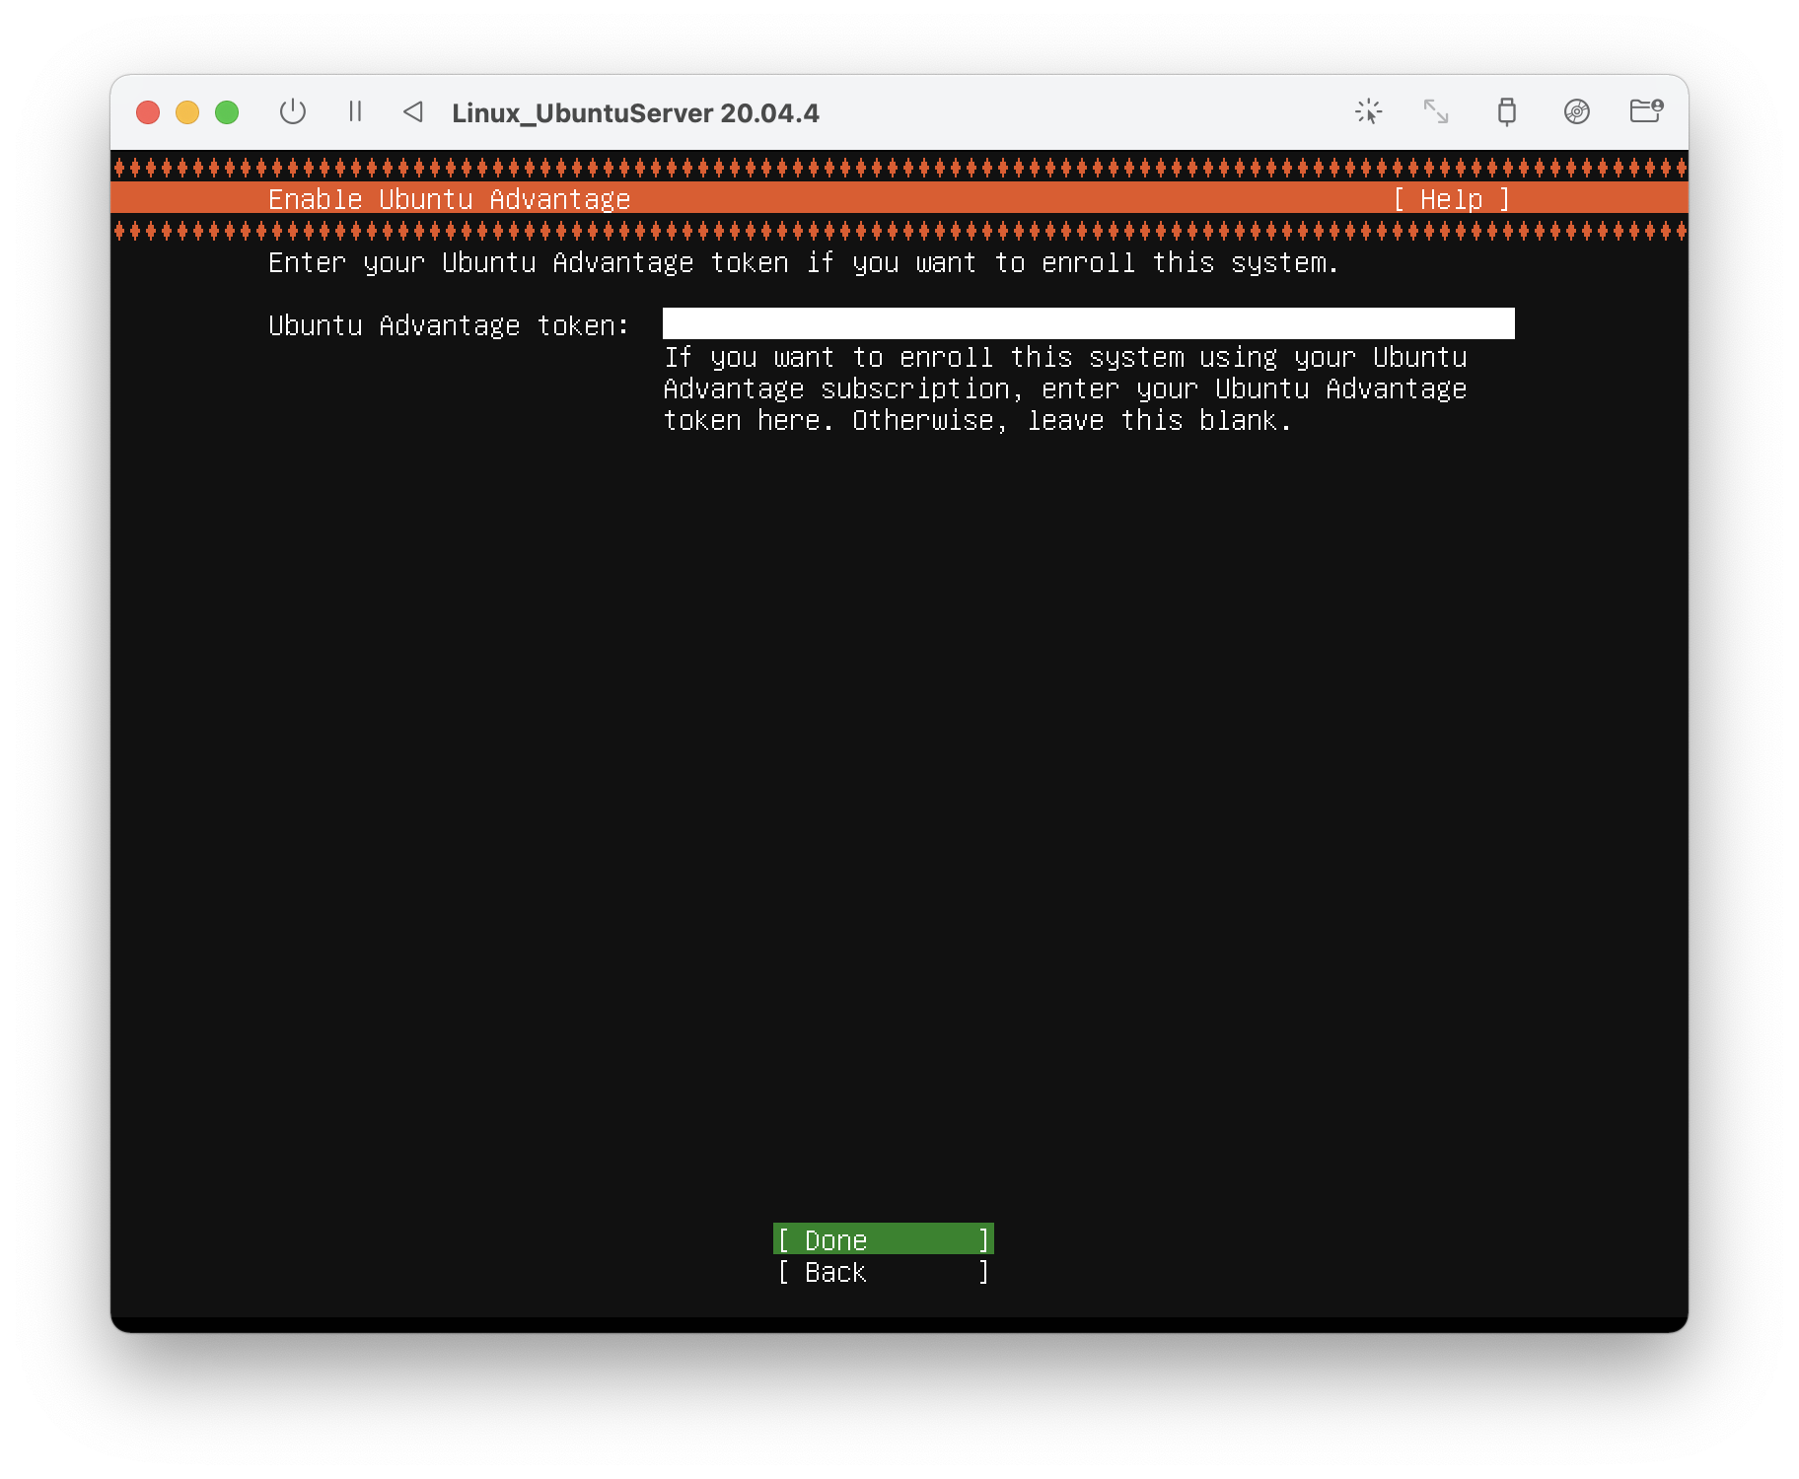Click the resize display arrows icon
The image size is (1799, 1479).
pos(1436,112)
